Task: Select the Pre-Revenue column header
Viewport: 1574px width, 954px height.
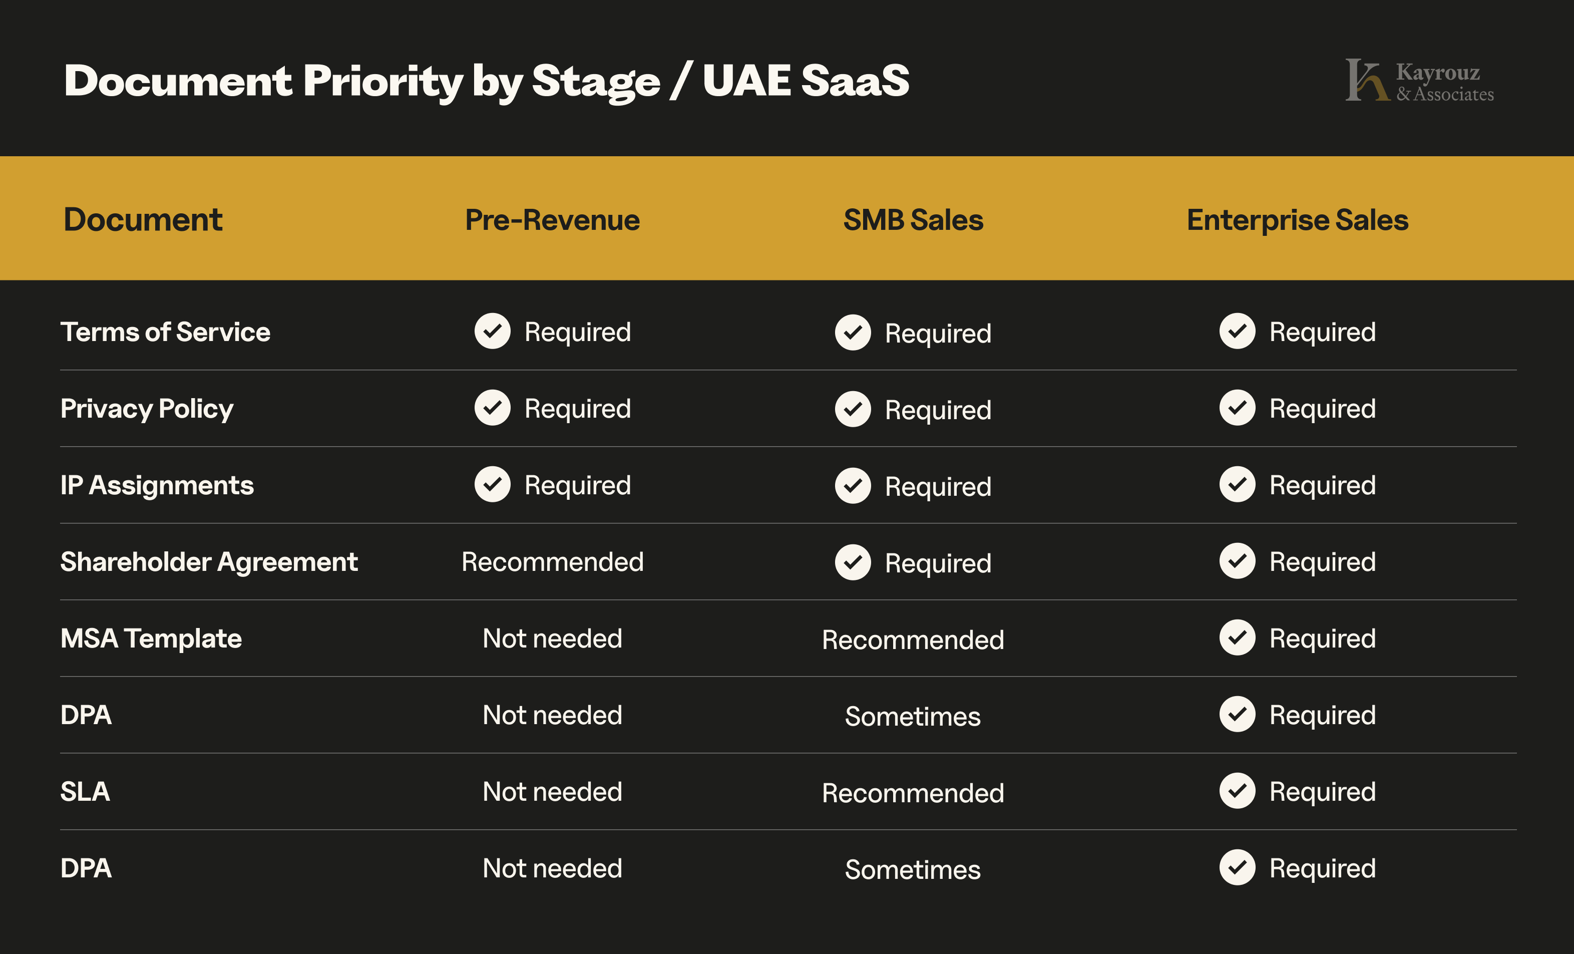Action: (x=552, y=220)
